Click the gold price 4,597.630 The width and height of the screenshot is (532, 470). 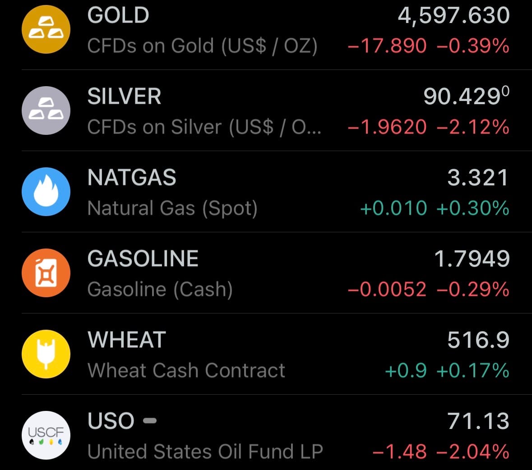(453, 15)
